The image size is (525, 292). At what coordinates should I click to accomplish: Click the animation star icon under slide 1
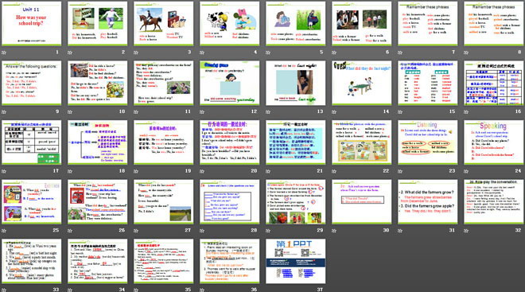click(4, 53)
